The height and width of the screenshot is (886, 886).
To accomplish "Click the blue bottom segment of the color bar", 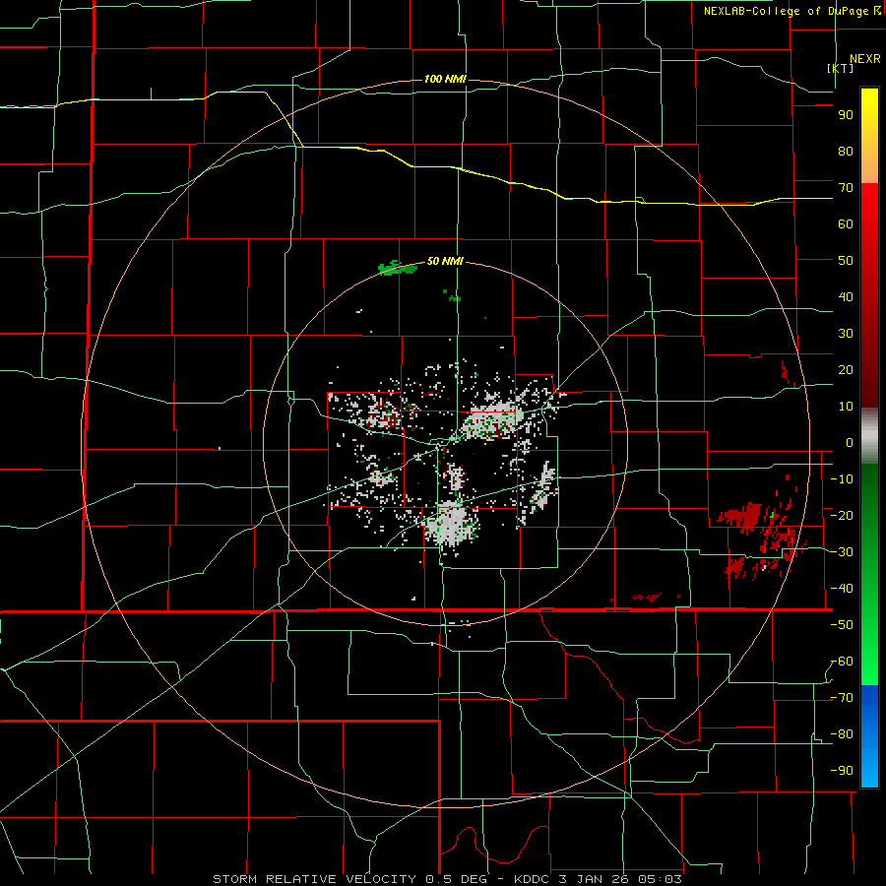I will click(869, 736).
